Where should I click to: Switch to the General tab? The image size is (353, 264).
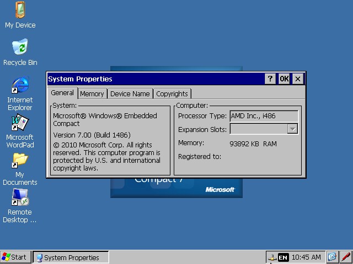(62, 93)
